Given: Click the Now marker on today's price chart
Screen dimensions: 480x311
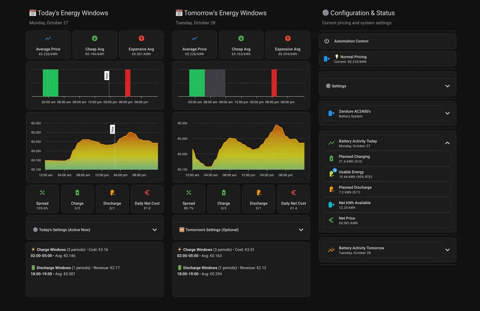Looking at the screenshot, I should pos(112,129).
